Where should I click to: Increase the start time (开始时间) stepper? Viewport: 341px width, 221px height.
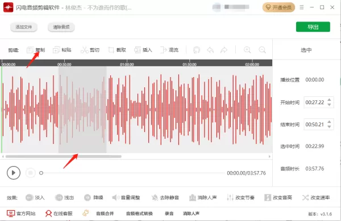click(x=329, y=100)
